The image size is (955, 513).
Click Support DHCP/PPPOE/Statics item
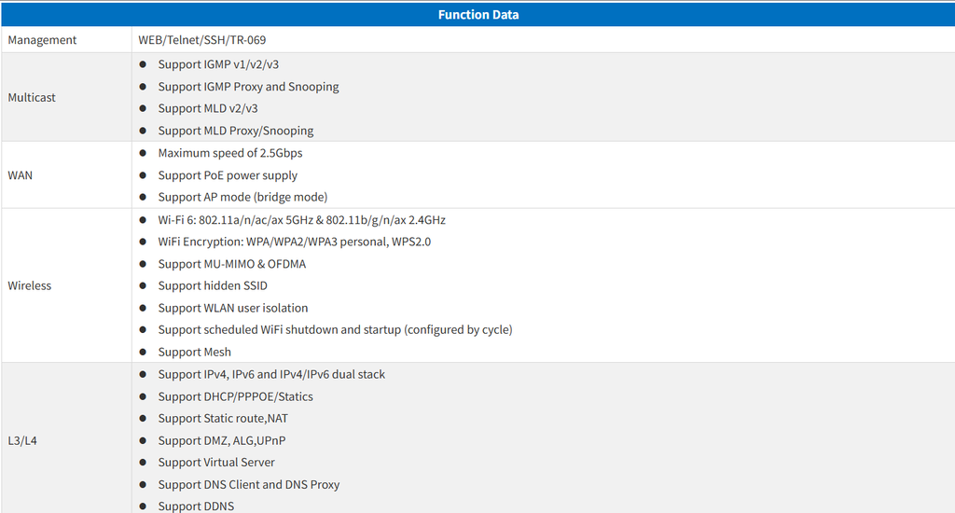[x=235, y=396]
